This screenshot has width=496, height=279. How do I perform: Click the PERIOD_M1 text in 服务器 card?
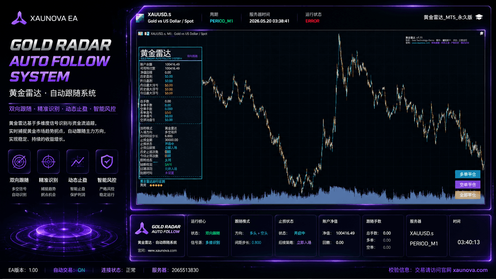(424, 243)
